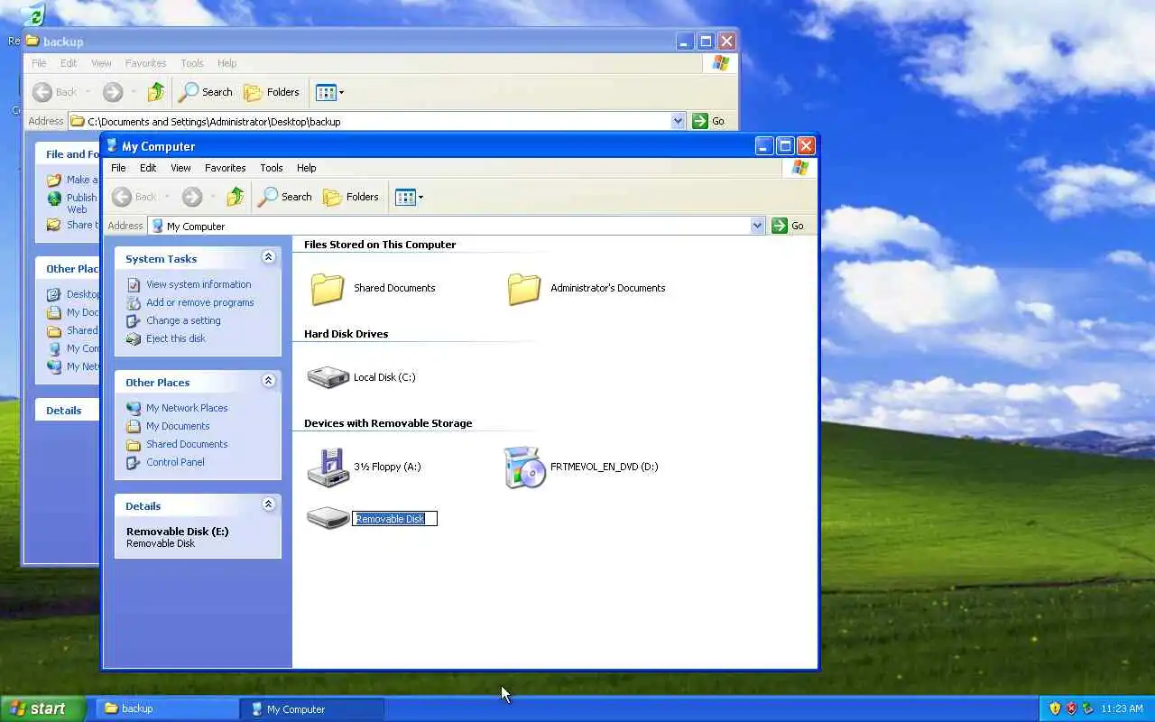The height and width of the screenshot is (722, 1155).
Task: Click Safely Remove Hardware tray icon
Action: tap(1087, 708)
